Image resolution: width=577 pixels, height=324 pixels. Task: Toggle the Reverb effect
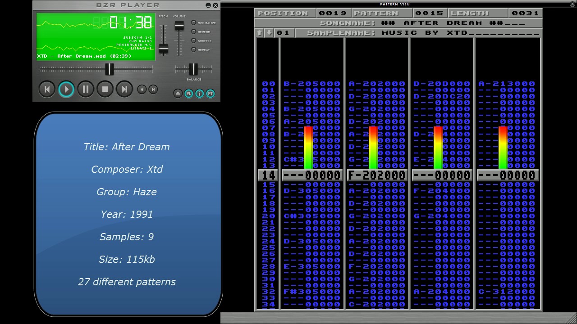194,31
